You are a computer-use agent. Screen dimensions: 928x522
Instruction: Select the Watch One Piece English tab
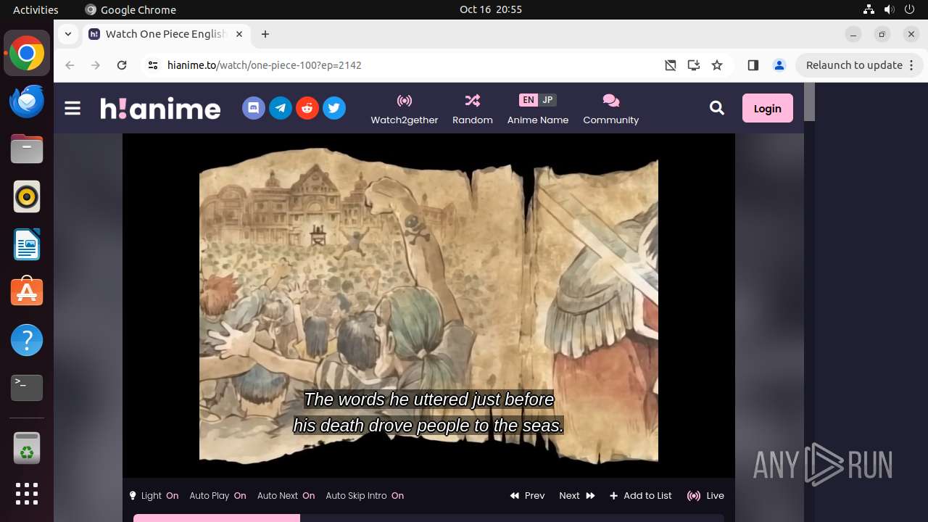click(x=166, y=34)
